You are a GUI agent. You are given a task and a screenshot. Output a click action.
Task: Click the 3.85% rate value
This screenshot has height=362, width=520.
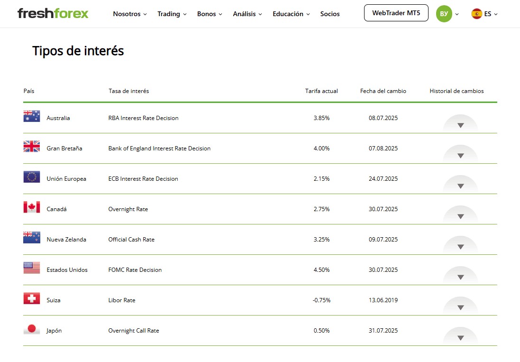322,118
